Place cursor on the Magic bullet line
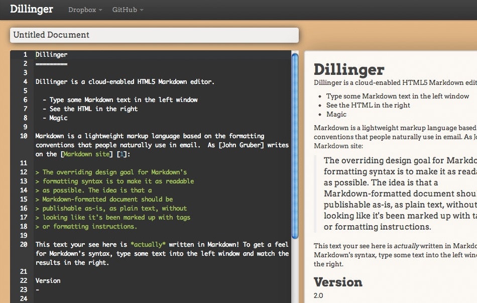The height and width of the screenshot is (303, 477). coord(55,118)
